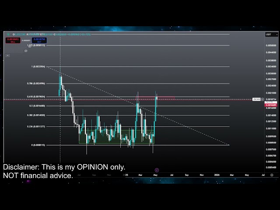
Task: Click the plus icon on the price line
Action: (263, 99)
